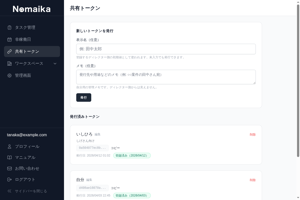Click 発行日: 2026/04/03 22:45 text
This screenshot has height=200, width=300.
coord(93,195)
